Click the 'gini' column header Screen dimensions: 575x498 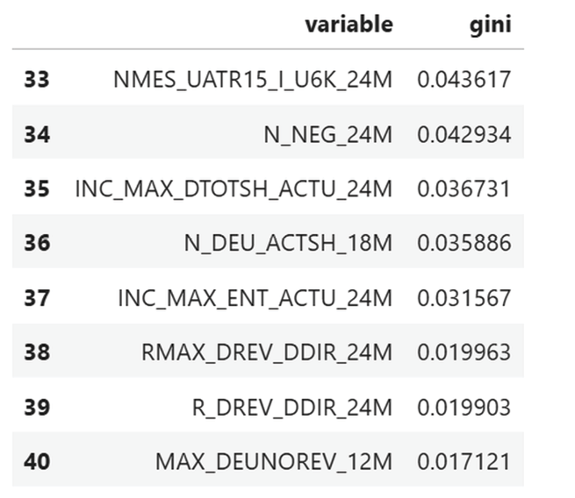tap(491, 25)
